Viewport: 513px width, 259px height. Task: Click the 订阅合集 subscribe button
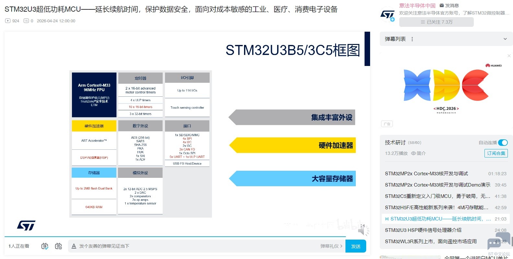[496, 153]
